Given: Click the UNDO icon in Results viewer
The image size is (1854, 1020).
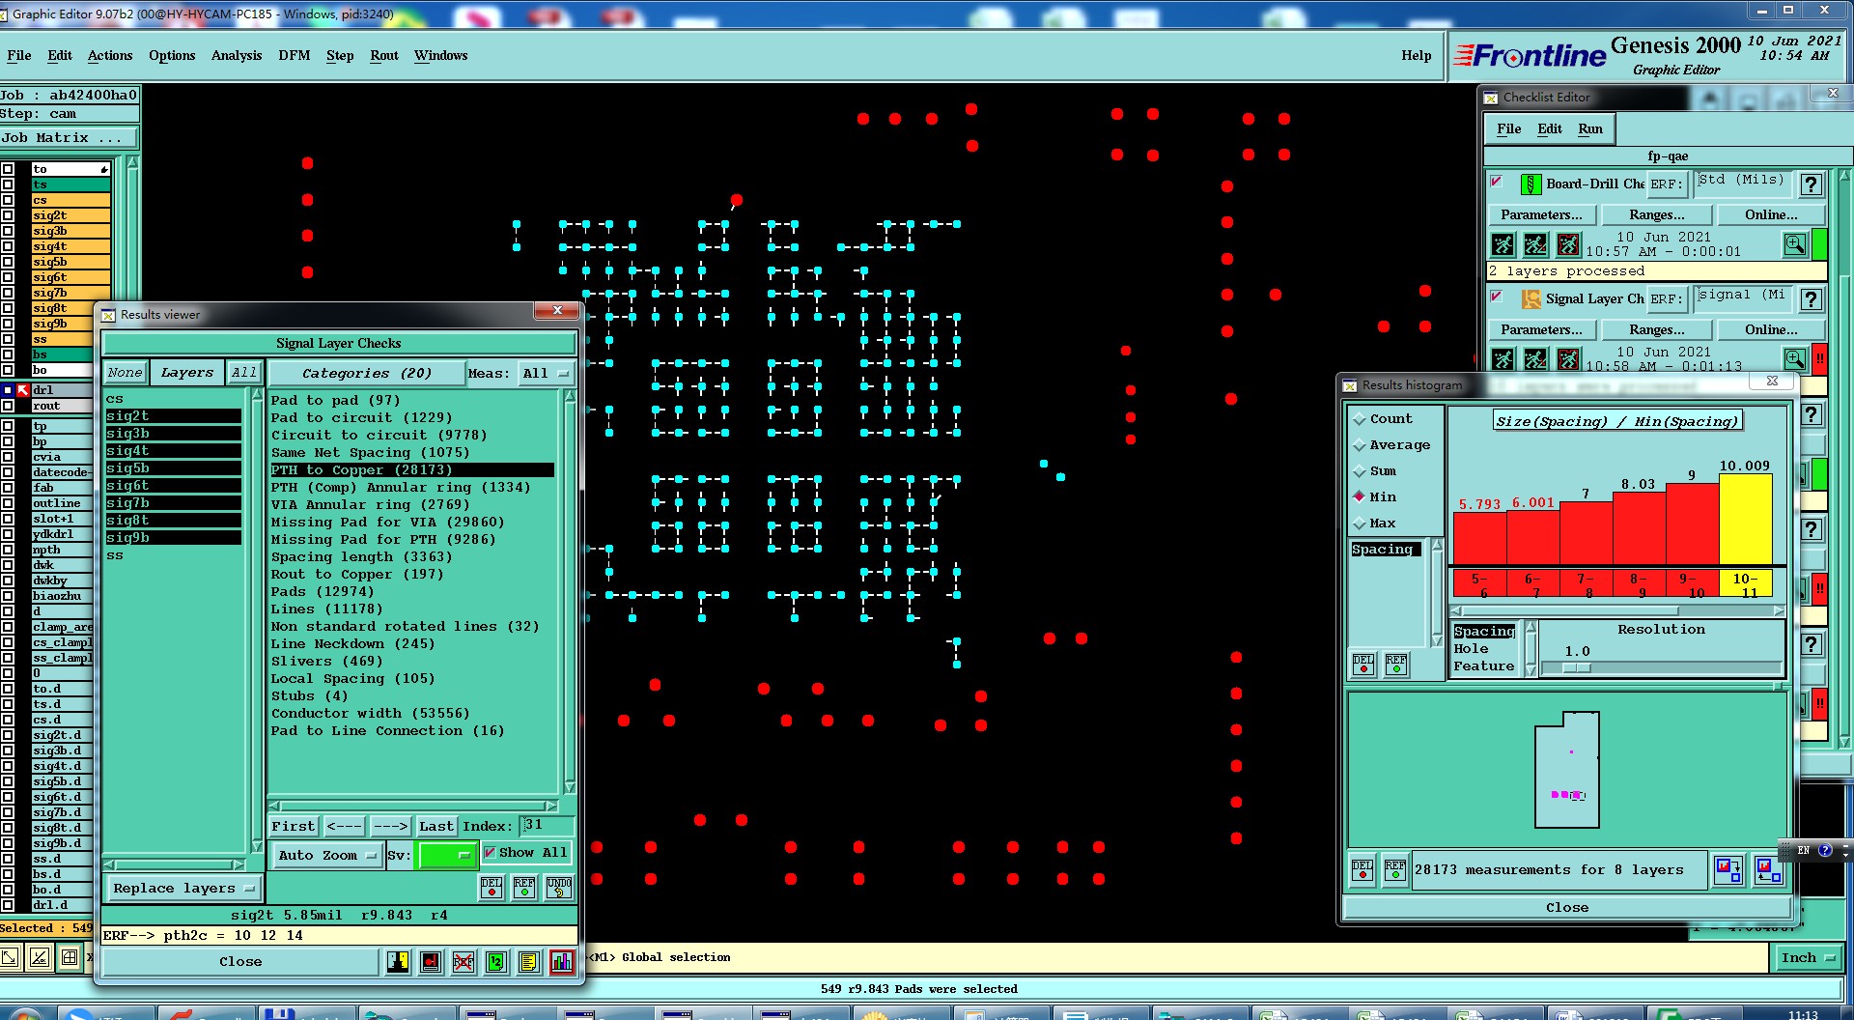Looking at the screenshot, I should coord(558,887).
